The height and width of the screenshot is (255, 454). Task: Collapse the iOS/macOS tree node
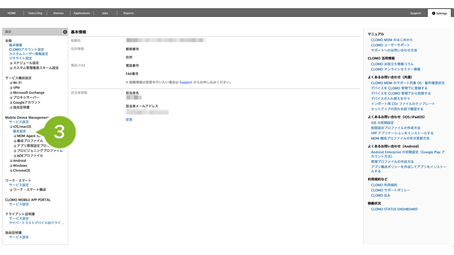[x=11, y=127]
